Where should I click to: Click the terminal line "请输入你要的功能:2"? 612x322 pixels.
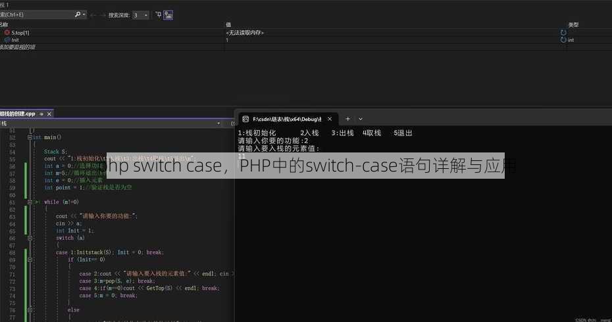(273, 141)
